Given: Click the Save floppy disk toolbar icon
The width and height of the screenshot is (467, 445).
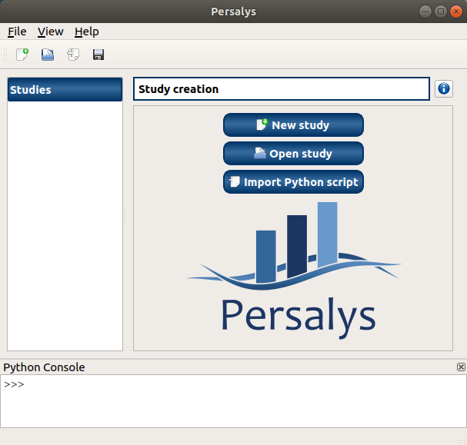Looking at the screenshot, I should pyautogui.click(x=98, y=55).
